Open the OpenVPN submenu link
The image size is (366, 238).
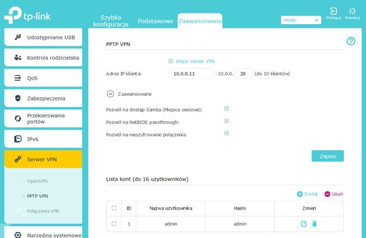(37, 181)
